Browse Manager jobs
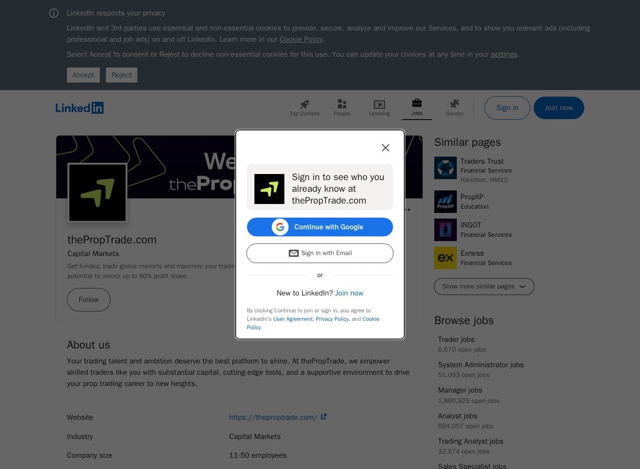The width and height of the screenshot is (640, 469). pos(460,390)
